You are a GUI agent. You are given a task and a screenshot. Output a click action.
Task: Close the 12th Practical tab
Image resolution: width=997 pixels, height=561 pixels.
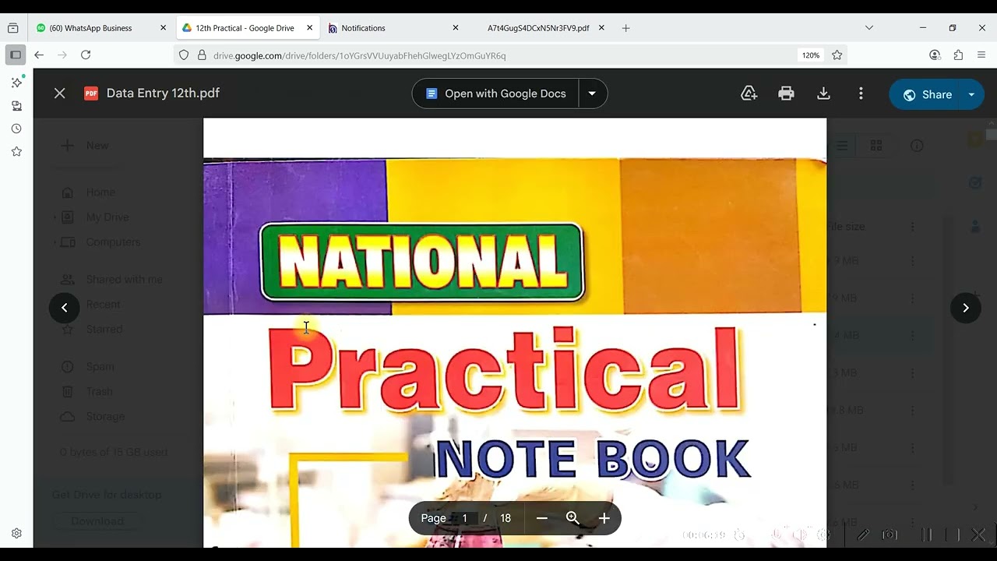(309, 28)
